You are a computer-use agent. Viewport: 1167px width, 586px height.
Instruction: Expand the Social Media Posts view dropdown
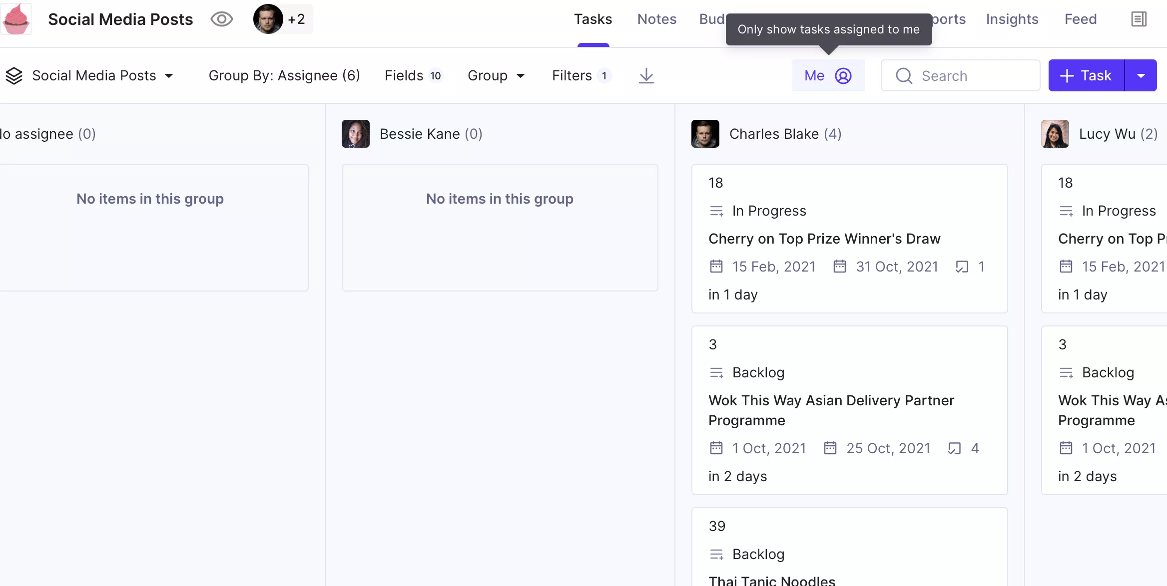pyautogui.click(x=169, y=76)
